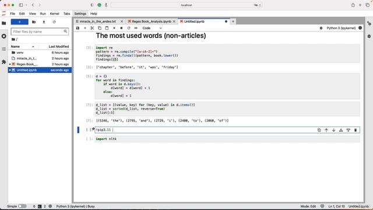Open the right sidebar debugger icon

click(369, 36)
